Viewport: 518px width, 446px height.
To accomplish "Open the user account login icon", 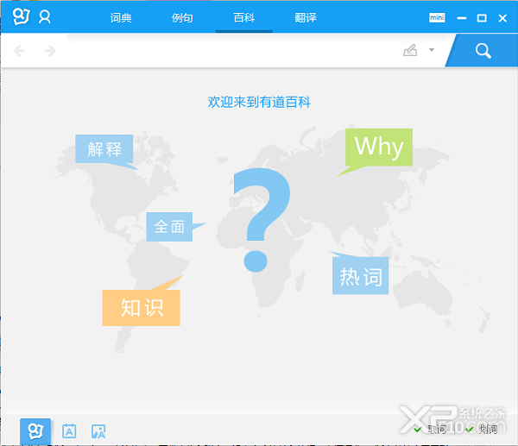I will tap(45, 17).
